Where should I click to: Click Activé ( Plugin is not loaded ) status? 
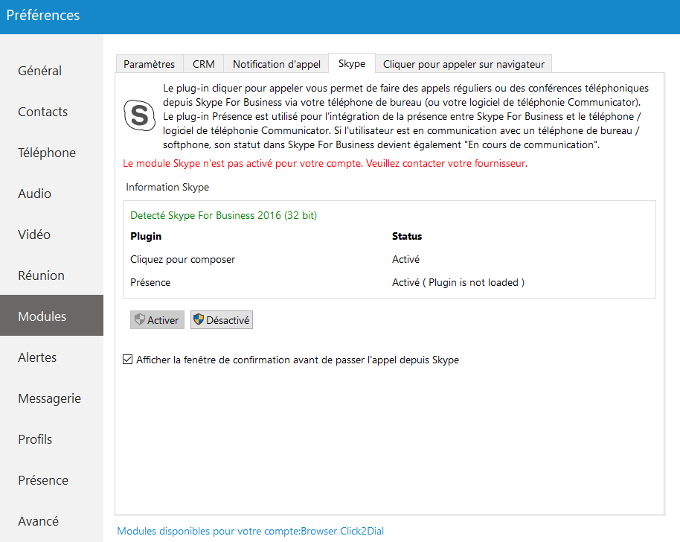[x=458, y=282]
